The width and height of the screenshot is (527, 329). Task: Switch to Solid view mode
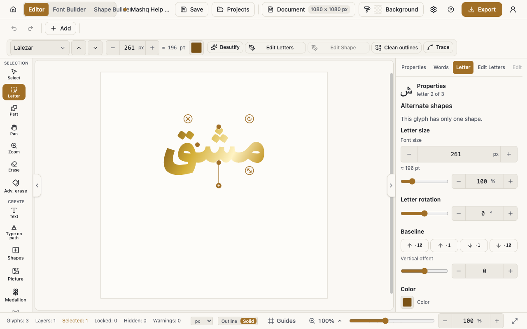tap(248, 321)
